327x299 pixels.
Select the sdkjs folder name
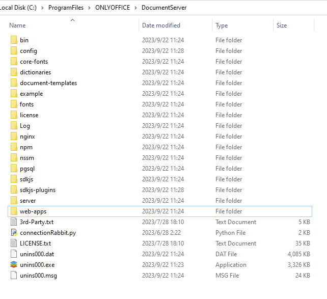[26, 179]
